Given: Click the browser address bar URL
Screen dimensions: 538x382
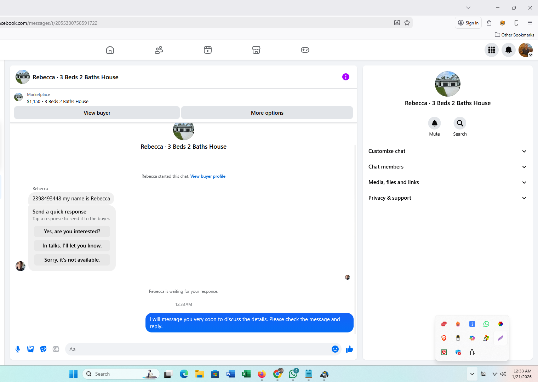Looking at the screenshot, I should click(48, 23).
